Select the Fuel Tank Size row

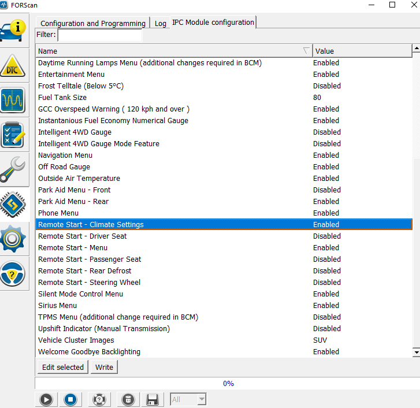(224, 97)
